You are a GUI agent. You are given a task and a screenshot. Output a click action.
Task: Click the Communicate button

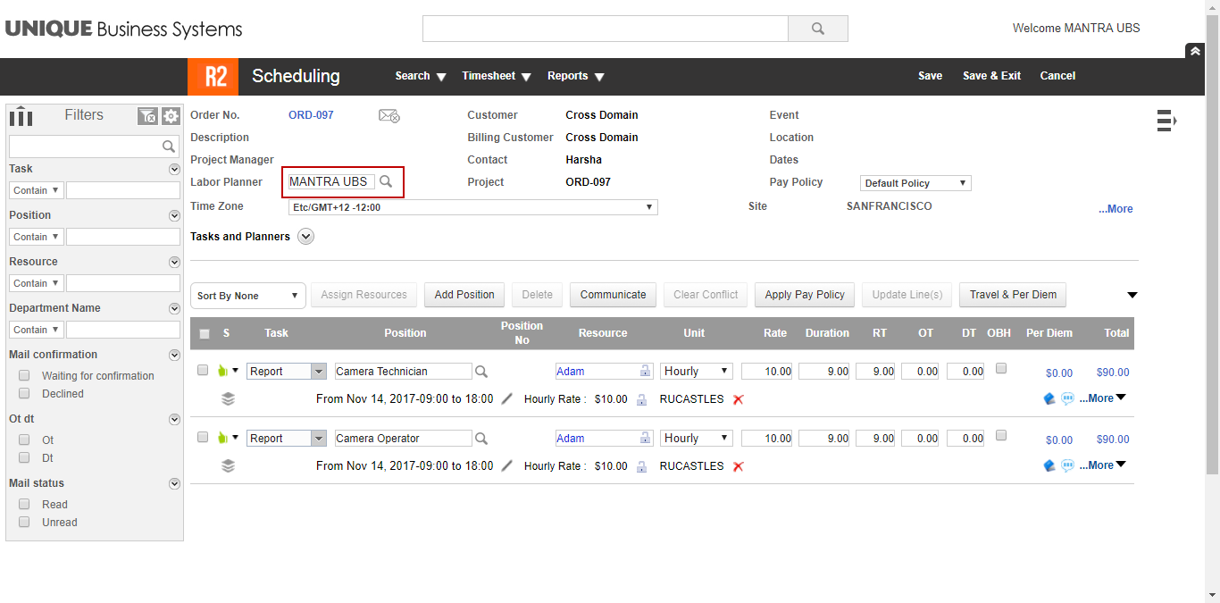(x=613, y=295)
